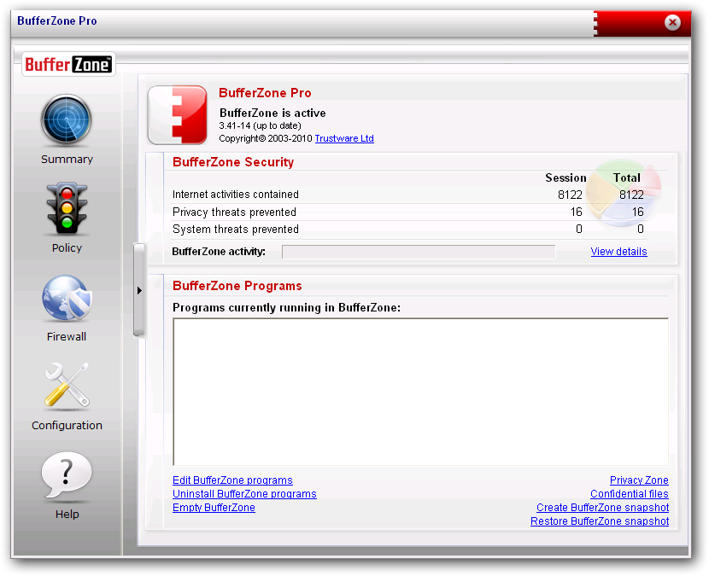Click Session value 16 for Privacy threats
The width and height of the screenshot is (709, 576).
[x=576, y=212]
